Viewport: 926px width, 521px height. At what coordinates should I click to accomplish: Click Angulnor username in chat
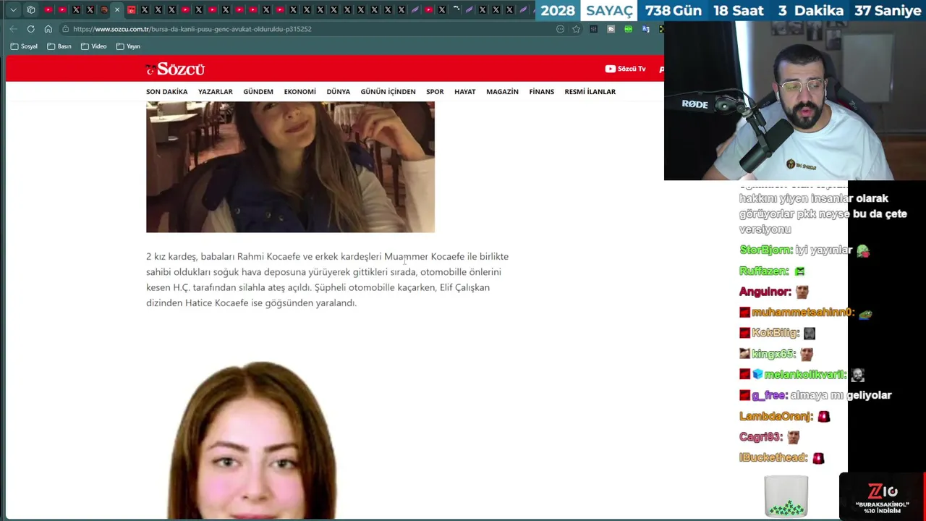tap(765, 292)
